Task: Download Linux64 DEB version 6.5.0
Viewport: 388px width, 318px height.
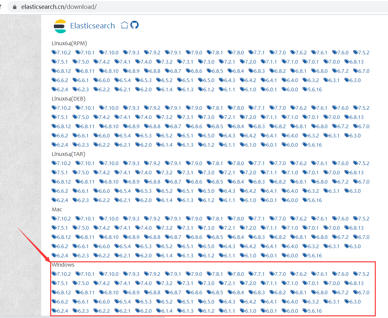Action: pyautogui.click(x=206, y=136)
